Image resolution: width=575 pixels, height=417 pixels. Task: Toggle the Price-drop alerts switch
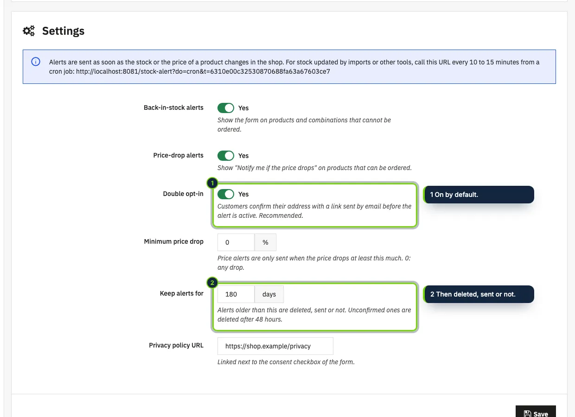tap(226, 156)
